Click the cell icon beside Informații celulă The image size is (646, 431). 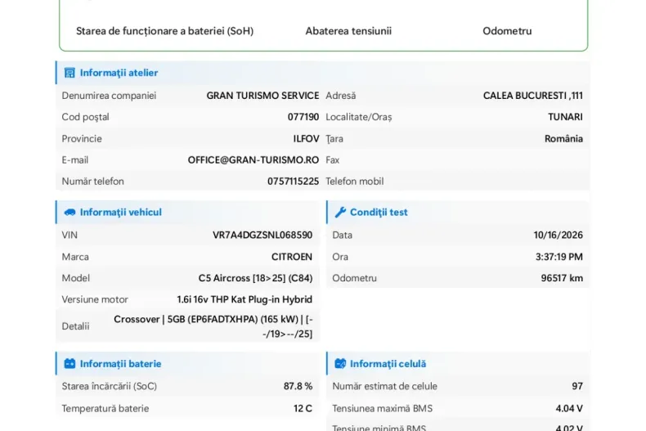click(x=340, y=363)
